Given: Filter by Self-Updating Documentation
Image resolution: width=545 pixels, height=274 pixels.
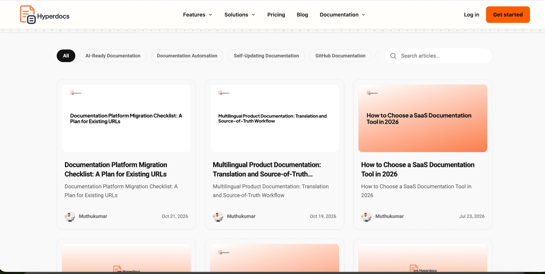Looking at the screenshot, I should pos(266,56).
